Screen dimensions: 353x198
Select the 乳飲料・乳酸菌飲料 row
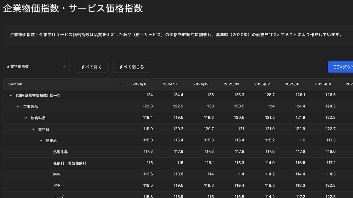click(70, 163)
